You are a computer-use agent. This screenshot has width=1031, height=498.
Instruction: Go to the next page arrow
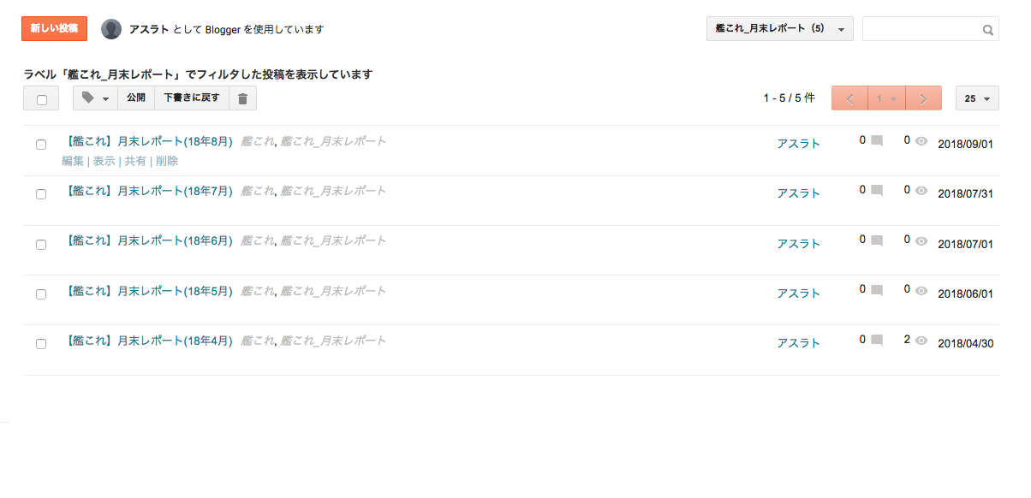[x=923, y=98]
